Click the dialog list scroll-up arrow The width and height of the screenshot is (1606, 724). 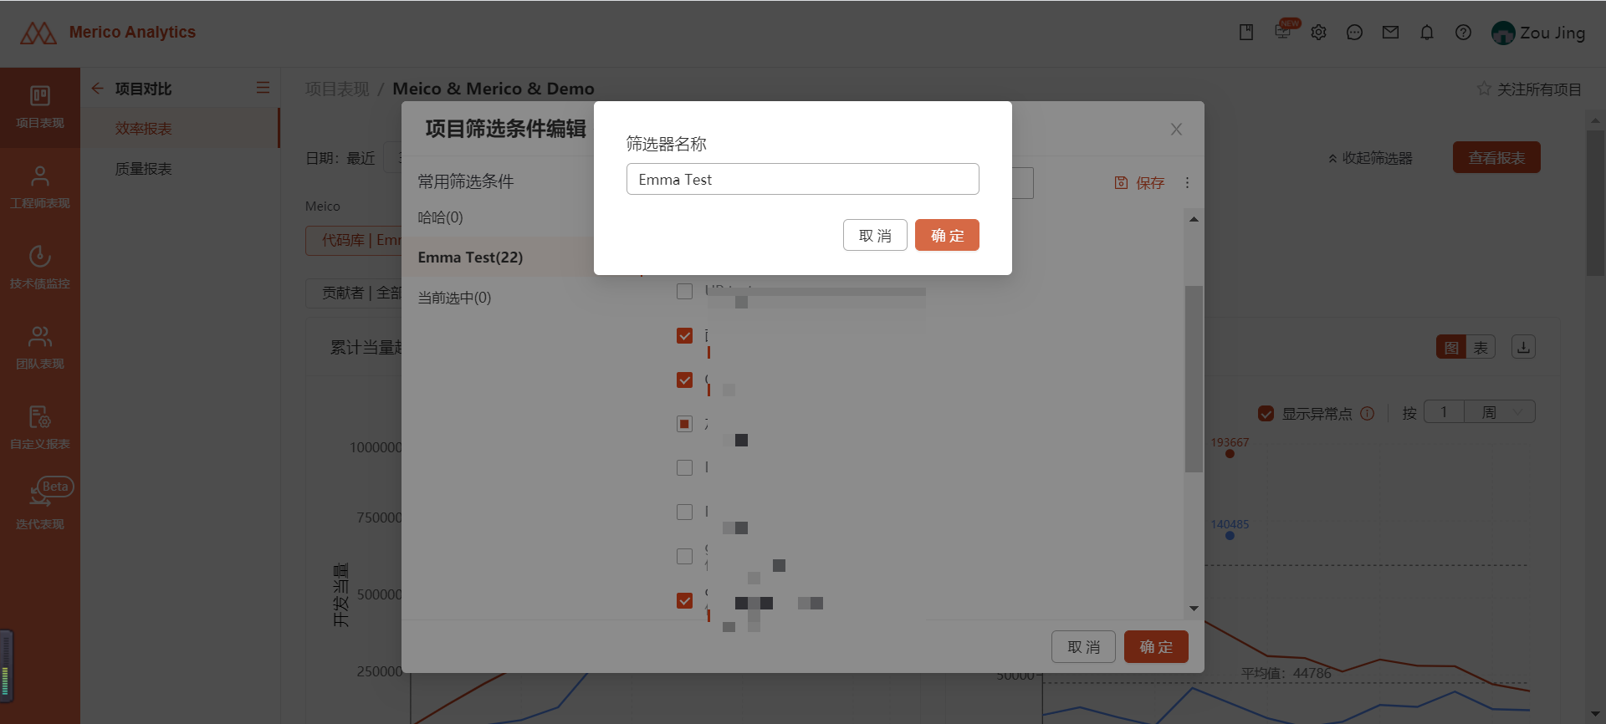tap(1194, 219)
